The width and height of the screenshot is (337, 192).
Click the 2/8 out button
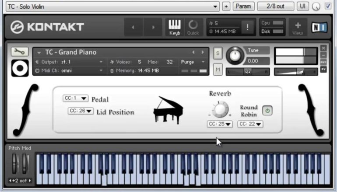pyautogui.click(x=275, y=6)
